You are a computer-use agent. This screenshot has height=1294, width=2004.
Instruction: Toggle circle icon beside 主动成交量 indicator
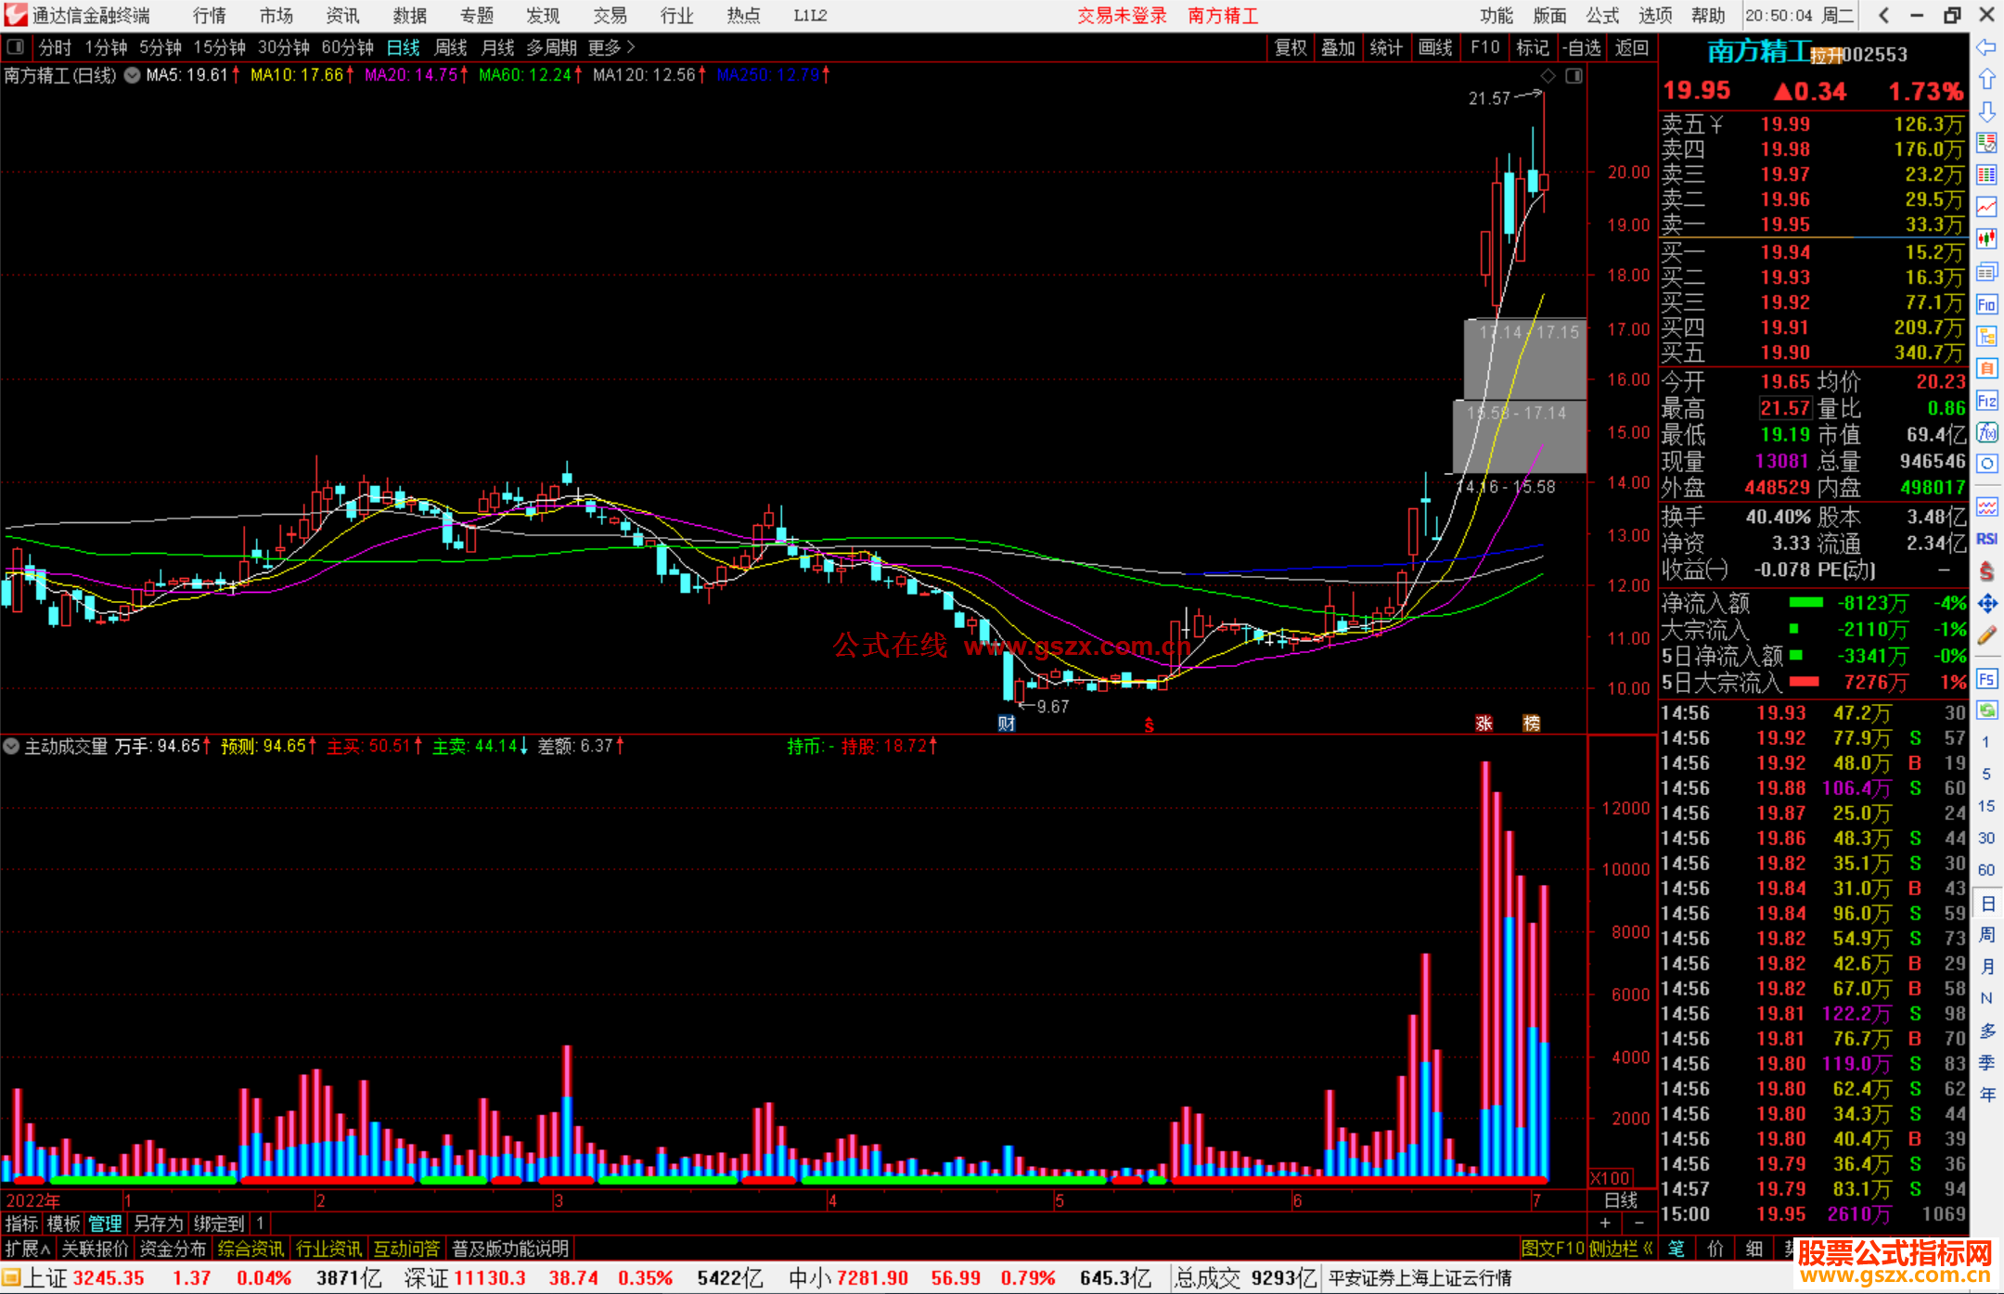[x=11, y=746]
